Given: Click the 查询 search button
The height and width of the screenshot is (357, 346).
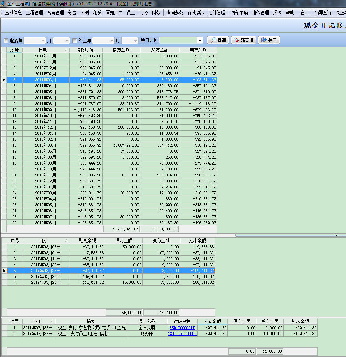Looking at the screenshot, I should (x=218, y=40).
